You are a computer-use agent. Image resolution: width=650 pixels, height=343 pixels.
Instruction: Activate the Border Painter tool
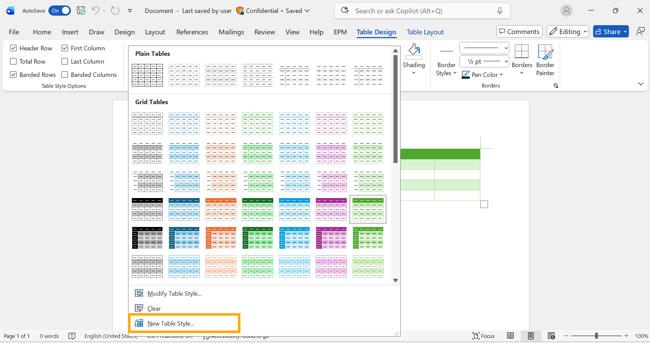click(x=545, y=60)
